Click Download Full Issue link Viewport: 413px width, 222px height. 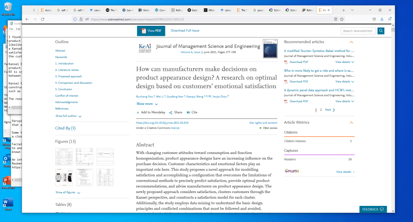185,31
